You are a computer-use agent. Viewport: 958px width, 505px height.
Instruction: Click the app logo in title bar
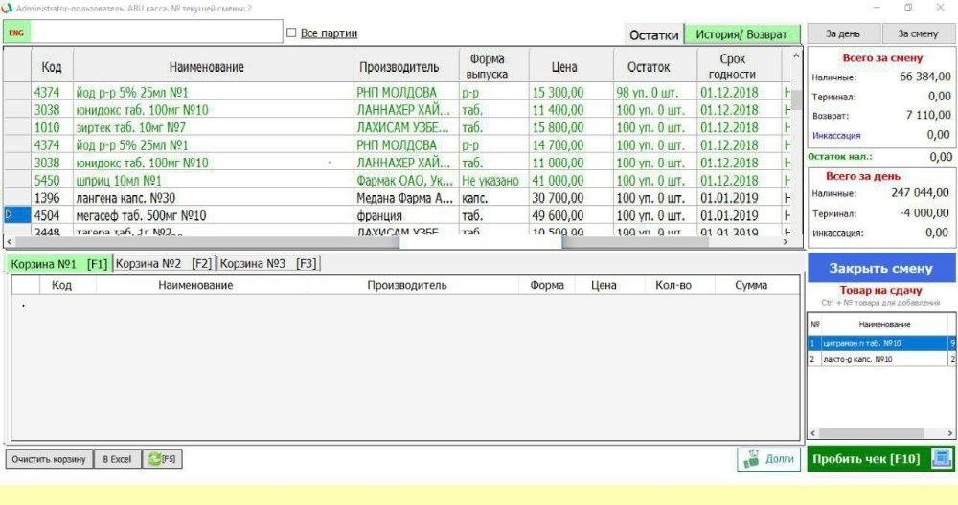[8, 8]
